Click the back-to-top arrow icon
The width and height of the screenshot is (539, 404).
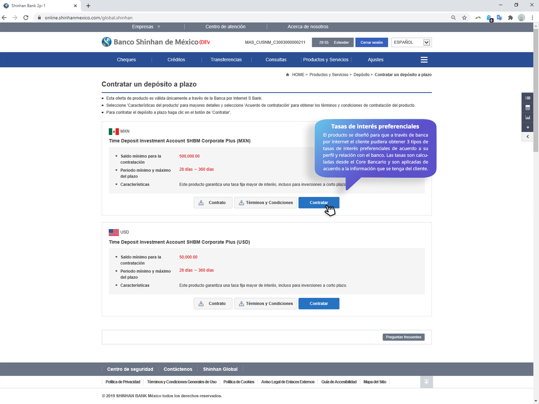tap(426, 382)
